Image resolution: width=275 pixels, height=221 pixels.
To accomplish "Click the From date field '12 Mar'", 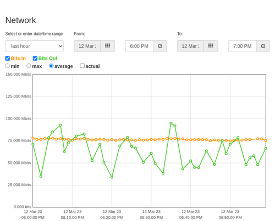I will 87,46.
